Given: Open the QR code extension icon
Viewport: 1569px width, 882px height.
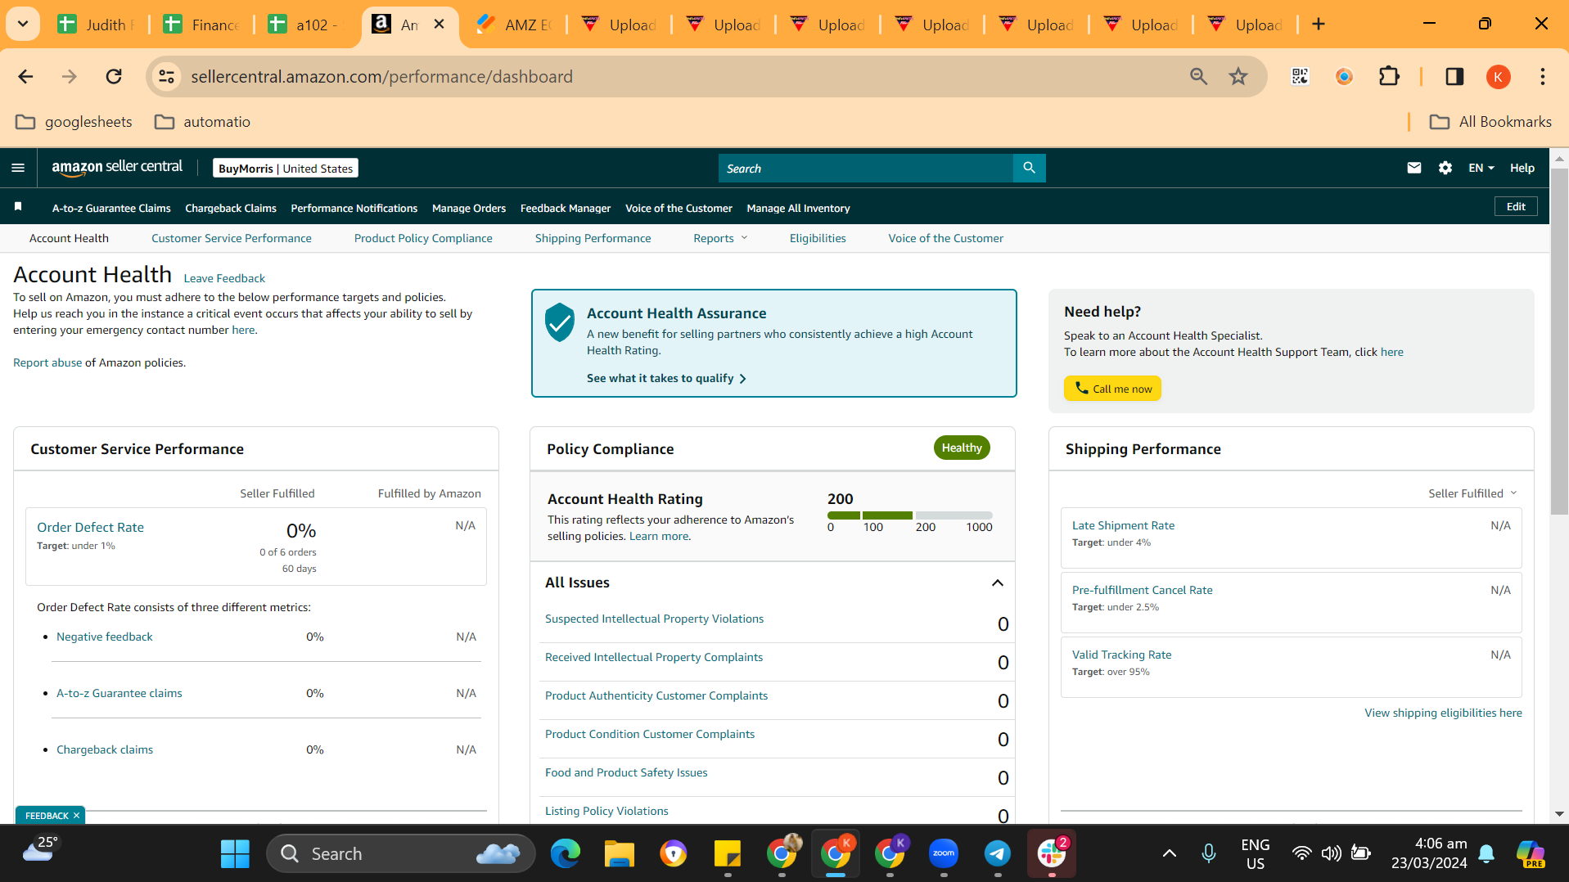Looking at the screenshot, I should point(1300,77).
